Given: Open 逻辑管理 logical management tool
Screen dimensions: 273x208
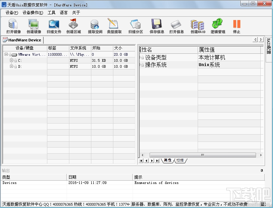Looking at the screenshot, I should coord(218,26).
